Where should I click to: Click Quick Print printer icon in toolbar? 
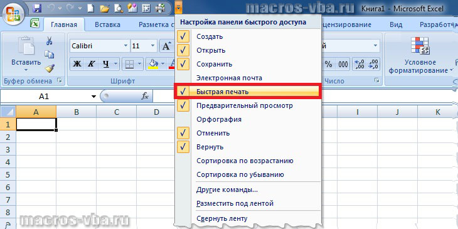point(160,9)
